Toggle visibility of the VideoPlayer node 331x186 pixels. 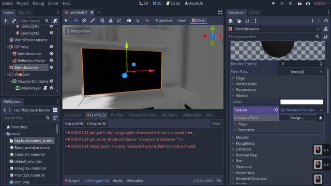click(x=51, y=88)
